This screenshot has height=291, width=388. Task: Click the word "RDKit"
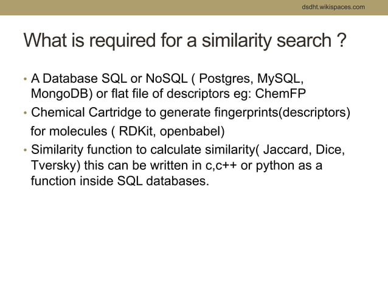(134, 131)
